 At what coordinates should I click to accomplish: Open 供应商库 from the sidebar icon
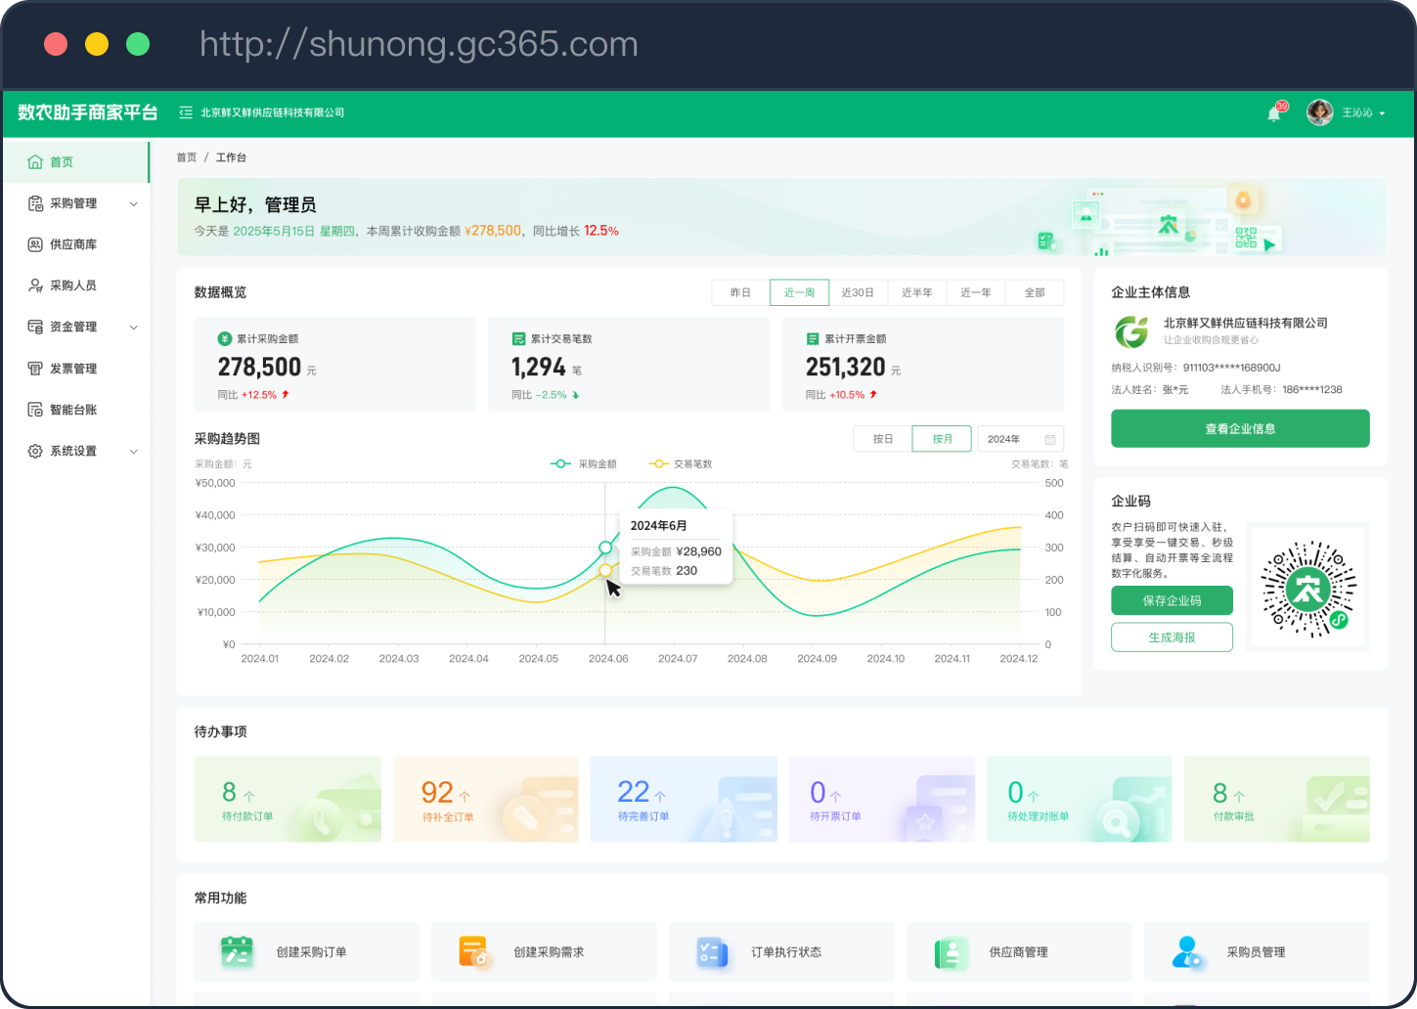(x=35, y=243)
